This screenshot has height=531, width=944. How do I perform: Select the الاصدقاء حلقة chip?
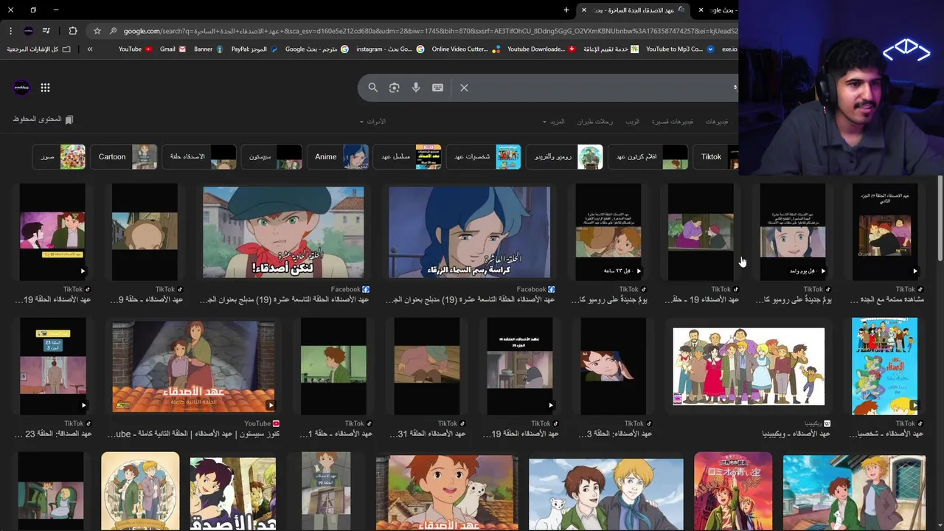point(199,157)
